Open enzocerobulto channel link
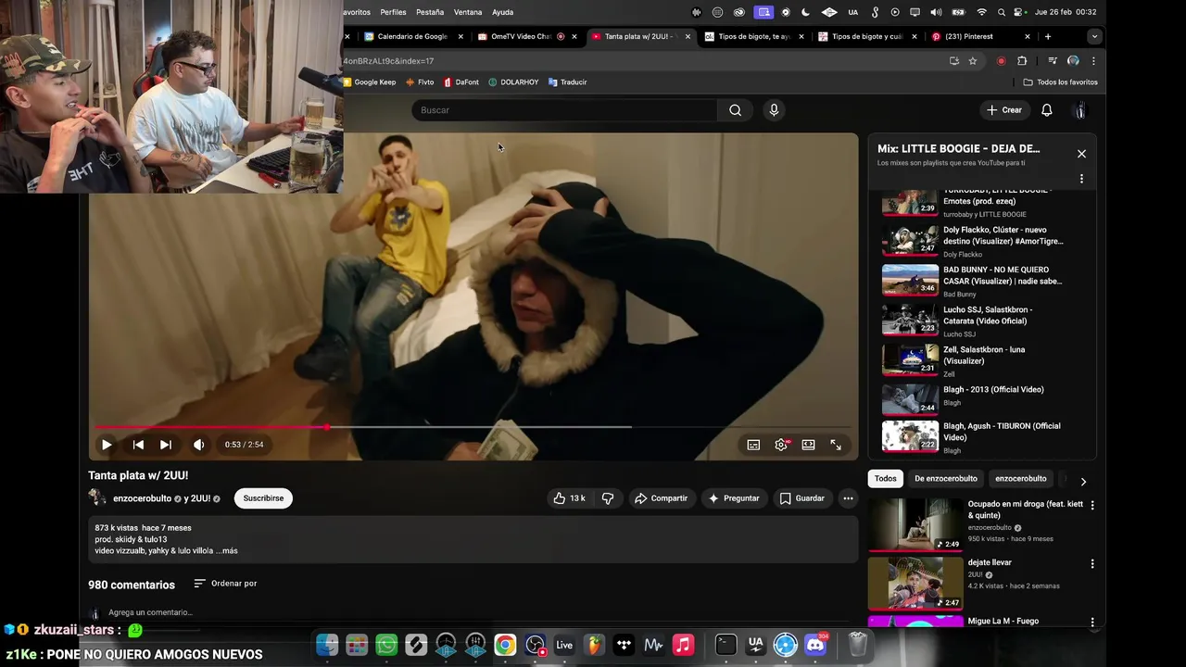The height and width of the screenshot is (667, 1186). (x=142, y=498)
